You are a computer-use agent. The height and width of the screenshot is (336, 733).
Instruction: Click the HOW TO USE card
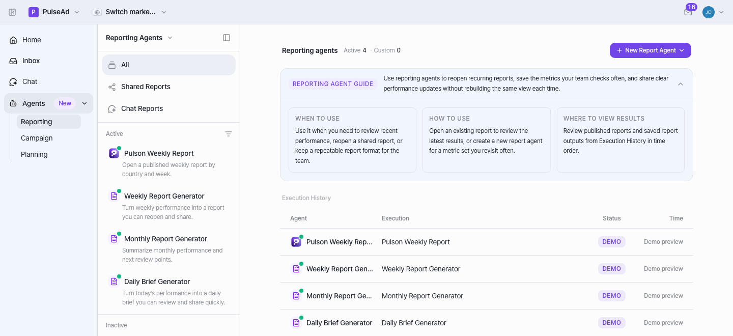(487, 140)
